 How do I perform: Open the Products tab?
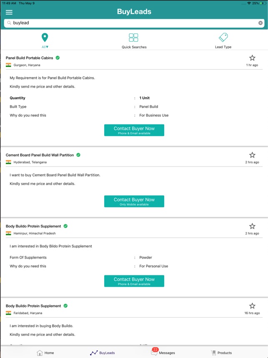point(221,353)
